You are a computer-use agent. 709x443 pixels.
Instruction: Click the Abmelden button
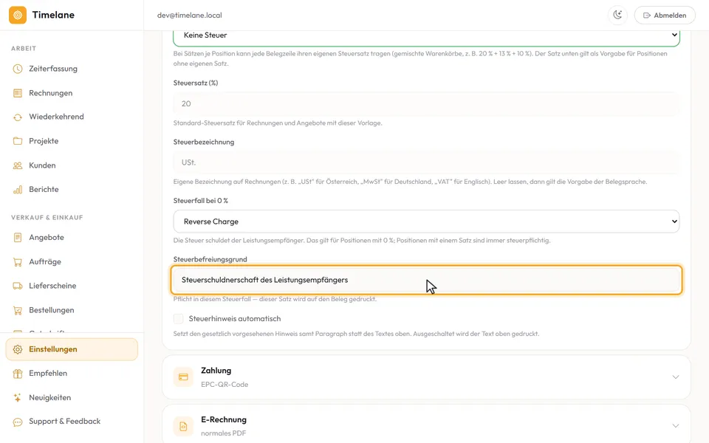coord(665,15)
